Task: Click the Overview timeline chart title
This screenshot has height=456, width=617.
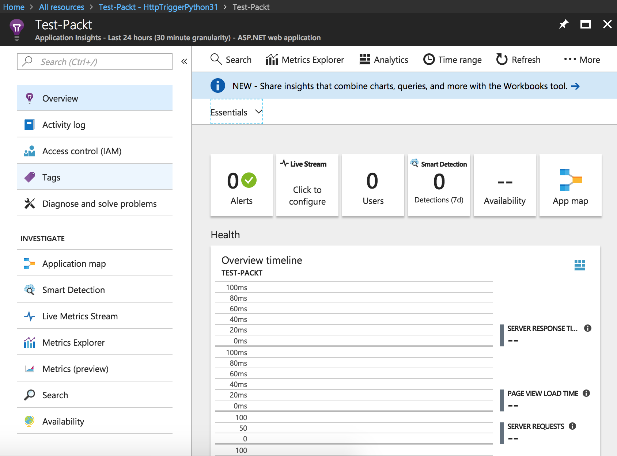Action: click(x=262, y=260)
